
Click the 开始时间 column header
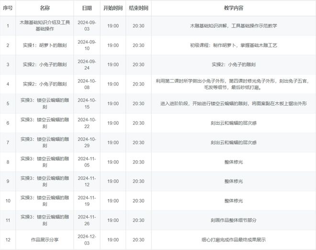(113, 8)
